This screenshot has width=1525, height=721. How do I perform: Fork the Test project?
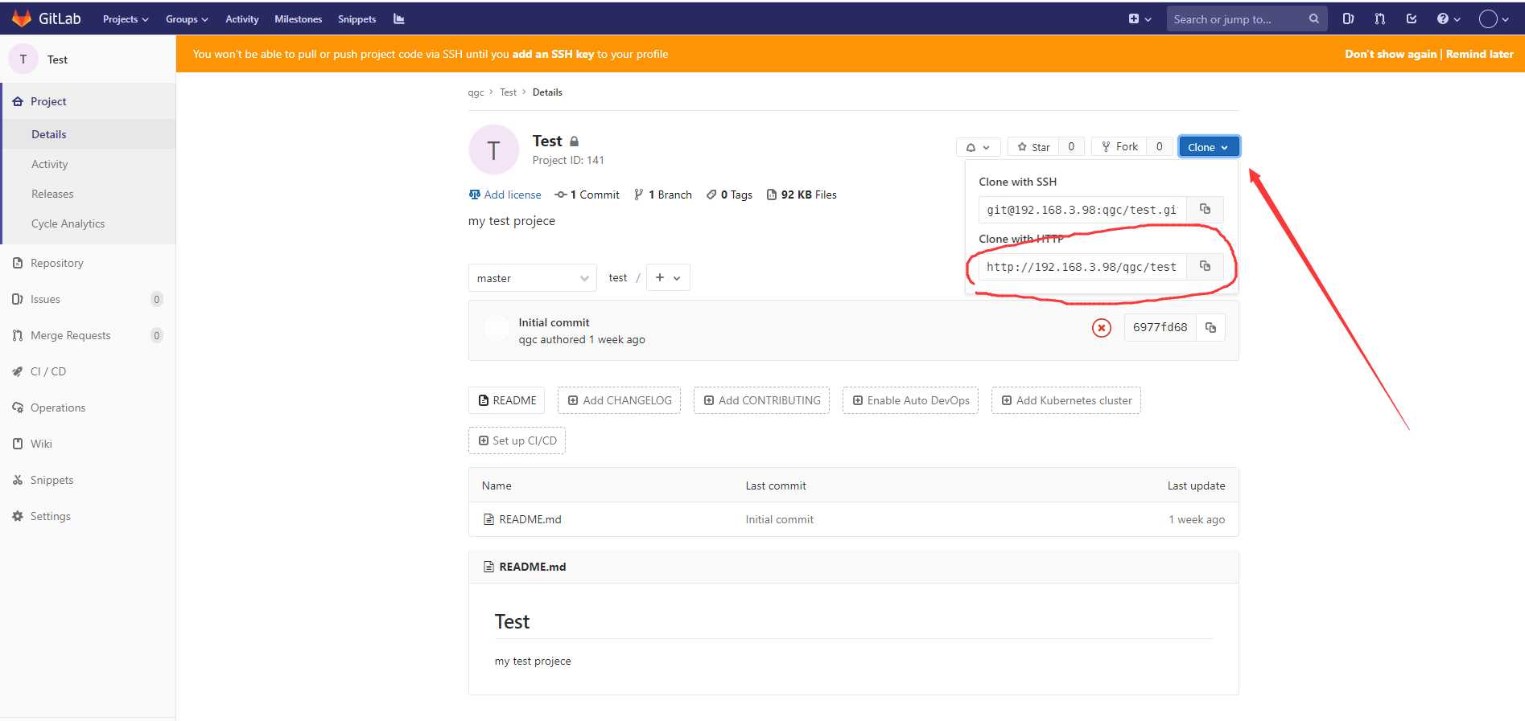tap(1119, 147)
